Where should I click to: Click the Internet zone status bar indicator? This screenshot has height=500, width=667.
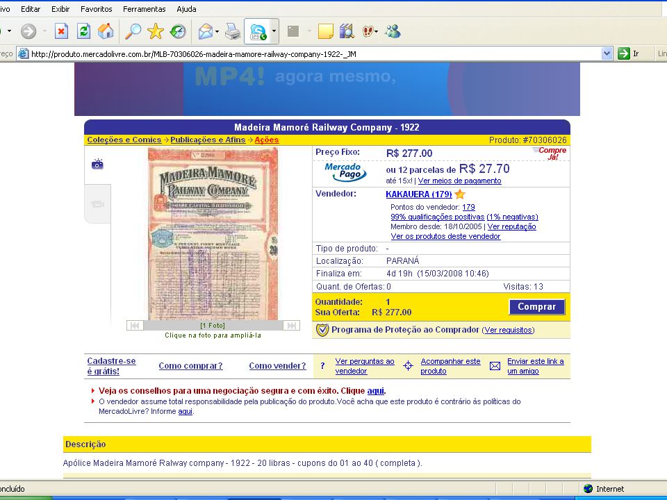(604, 489)
